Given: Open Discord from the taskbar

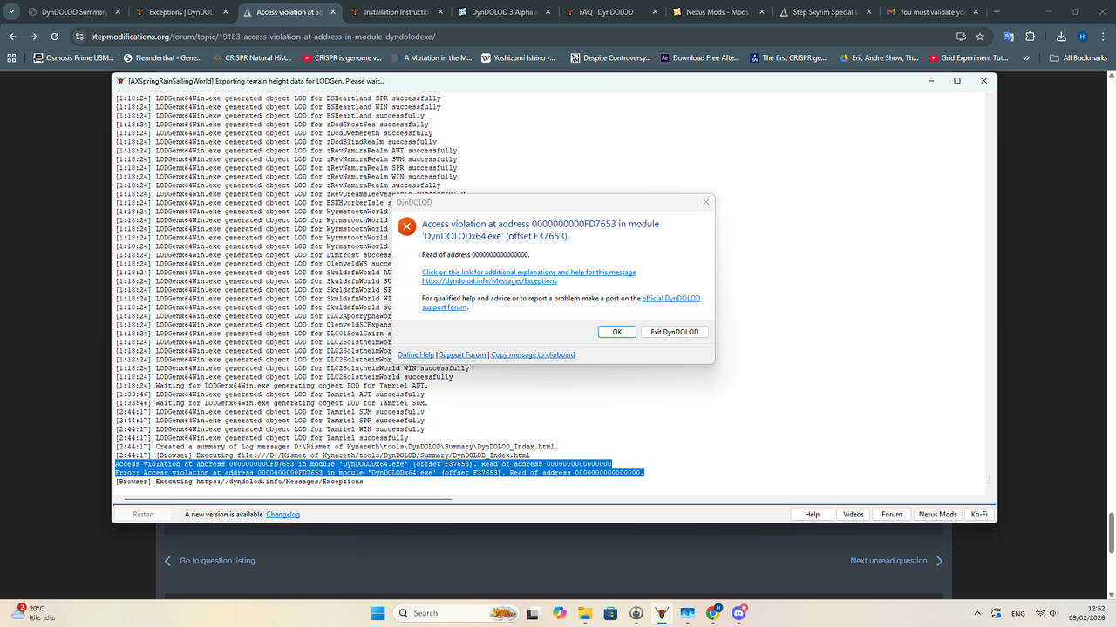Looking at the screenshot, I should 739,613.
